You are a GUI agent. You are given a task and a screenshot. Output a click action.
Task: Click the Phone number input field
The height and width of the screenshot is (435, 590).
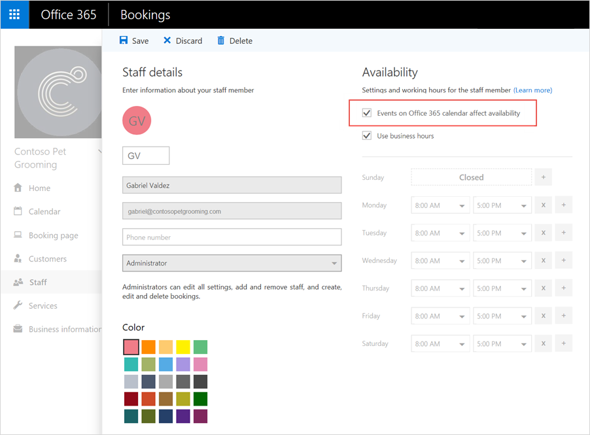point(232,237)
